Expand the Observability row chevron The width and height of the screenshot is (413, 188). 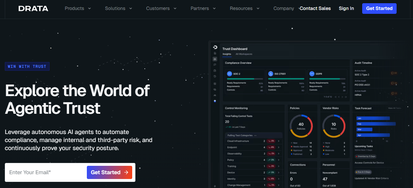coord(278,154)
